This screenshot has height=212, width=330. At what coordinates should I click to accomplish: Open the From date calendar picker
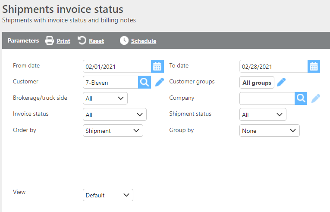click(x=157, y=66)
